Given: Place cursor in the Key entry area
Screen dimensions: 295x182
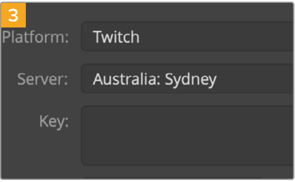Looking at the screenshot, I should click(187, 135).
